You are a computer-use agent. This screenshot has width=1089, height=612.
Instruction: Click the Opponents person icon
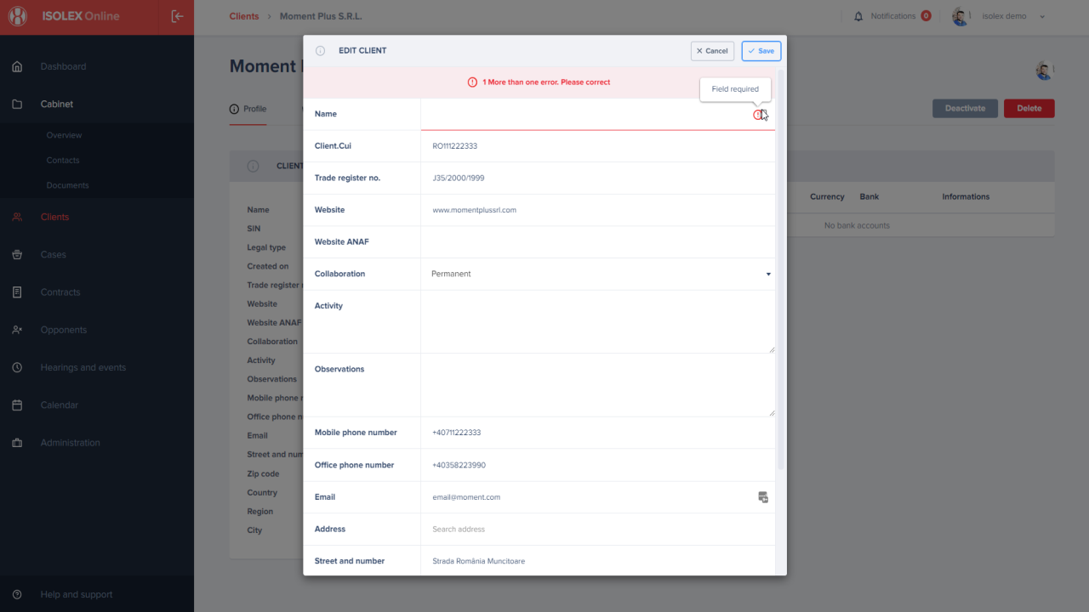coord(17,330)
